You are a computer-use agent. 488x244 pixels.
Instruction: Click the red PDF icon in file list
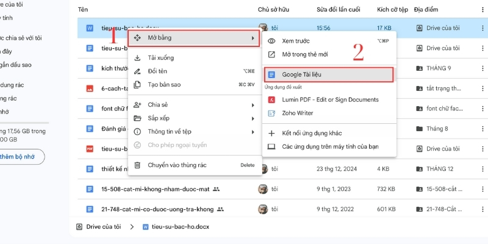click(x=90, y=149)
